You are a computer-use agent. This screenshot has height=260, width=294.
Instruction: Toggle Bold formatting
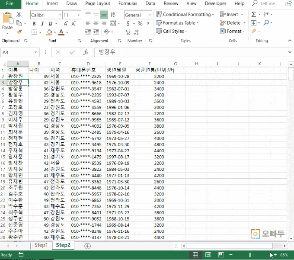point(34,23)
